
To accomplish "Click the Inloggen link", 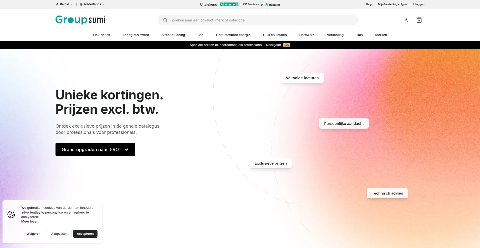I will point(419,4).
